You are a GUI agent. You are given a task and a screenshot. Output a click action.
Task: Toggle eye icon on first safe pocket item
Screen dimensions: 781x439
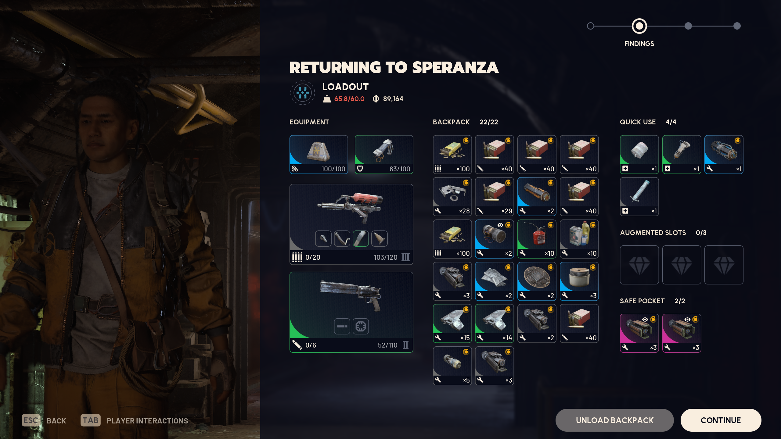pos(645,319)
